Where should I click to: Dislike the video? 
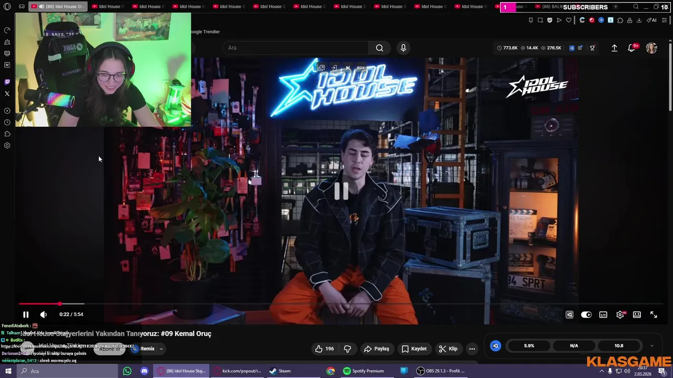coord(348,349)
